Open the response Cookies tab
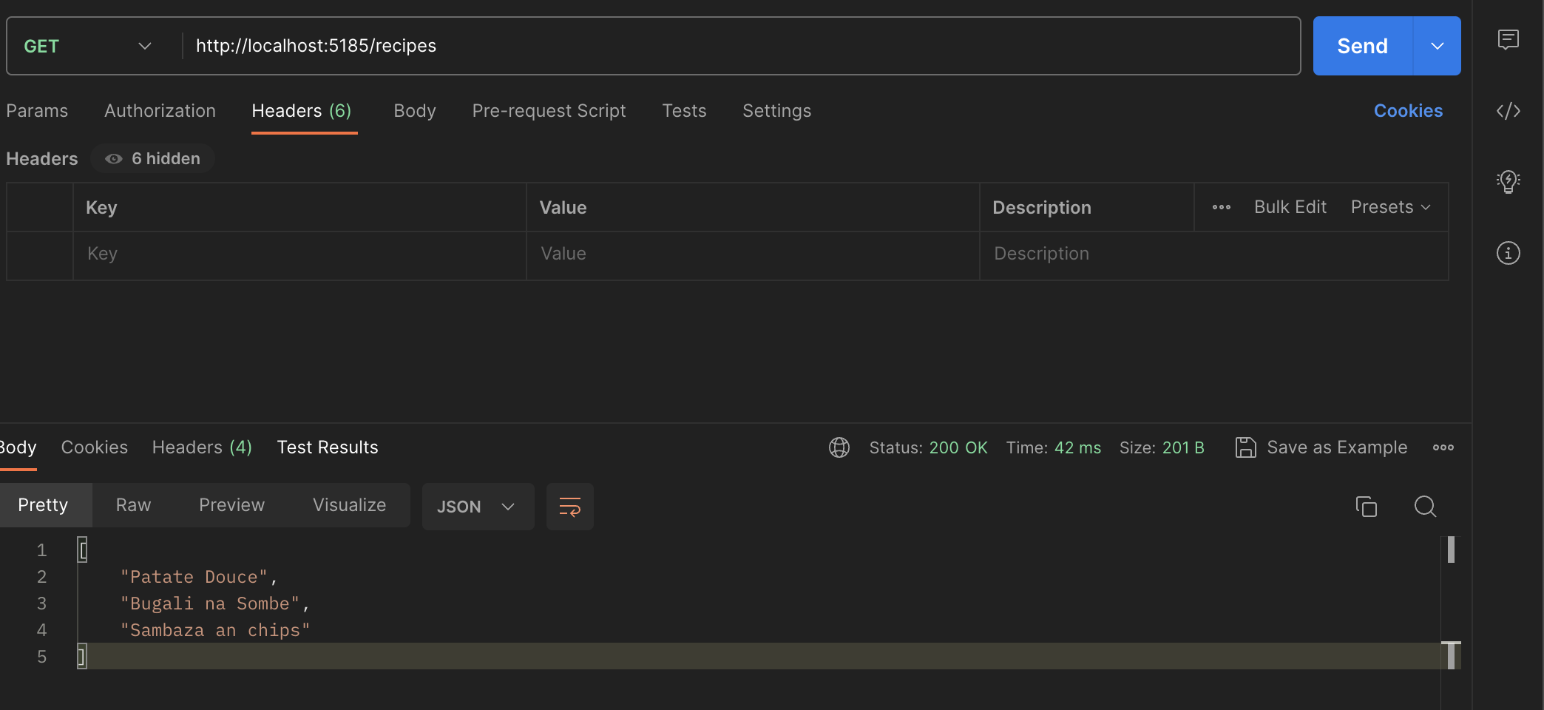Screen dimensions: 1544x710 tap(94, 447)
